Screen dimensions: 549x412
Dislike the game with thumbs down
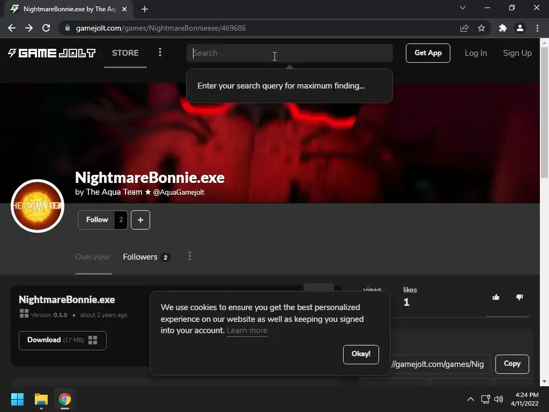click(x=519, y=297)
